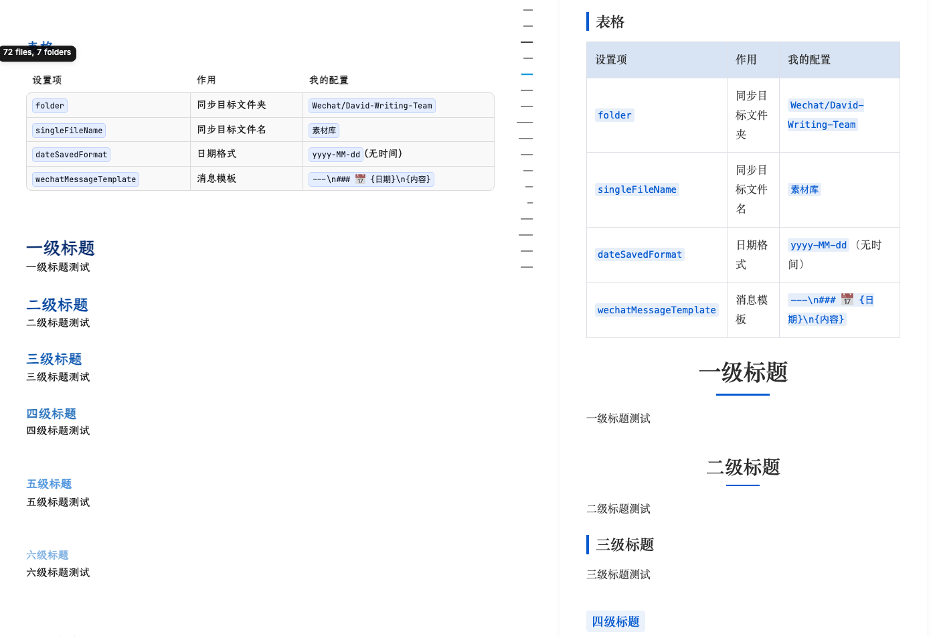The image size is (935, 636).
Task: Click the folder inline code badge
Action: 50,106
